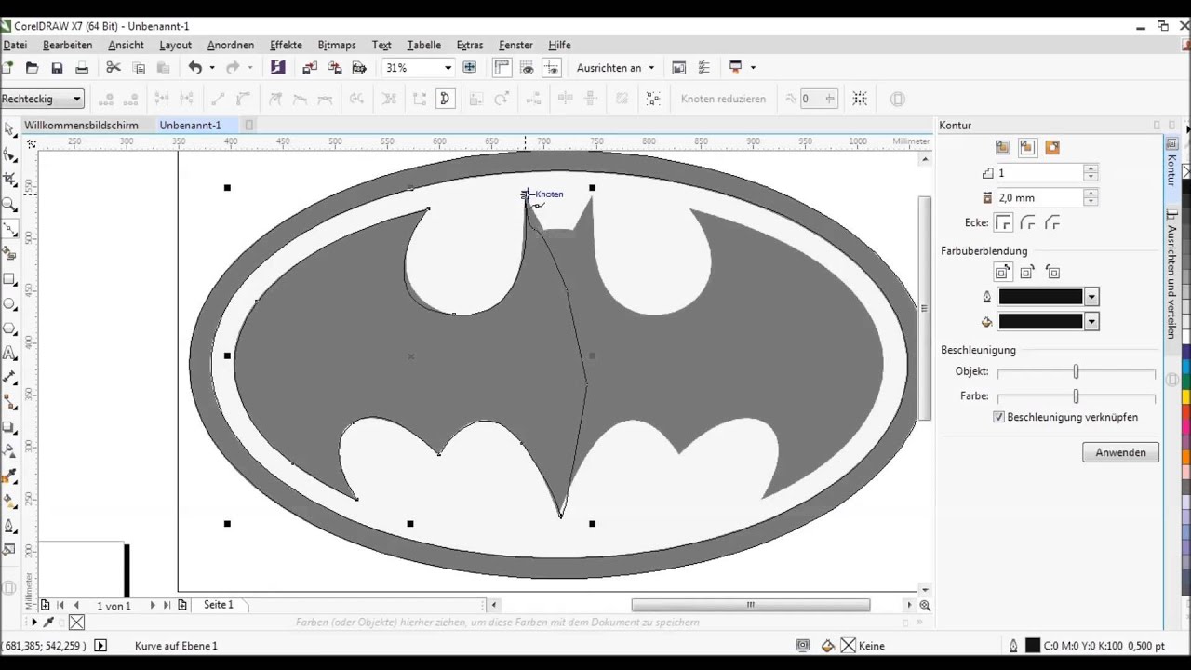
Task: Switch to the Willkommensbildschirm tab
Action: click(81, 126)
